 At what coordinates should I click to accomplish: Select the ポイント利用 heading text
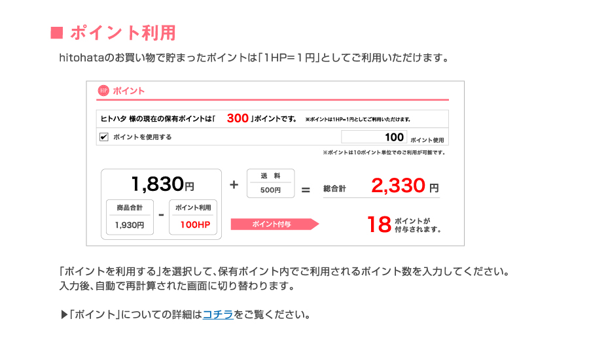tap(123, 33)
